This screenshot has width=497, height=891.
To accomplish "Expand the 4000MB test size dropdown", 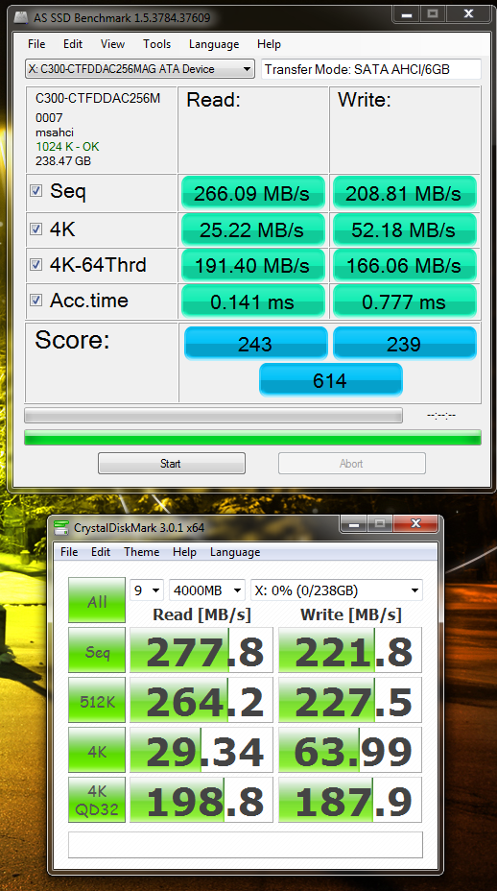I will coord(207,590).
